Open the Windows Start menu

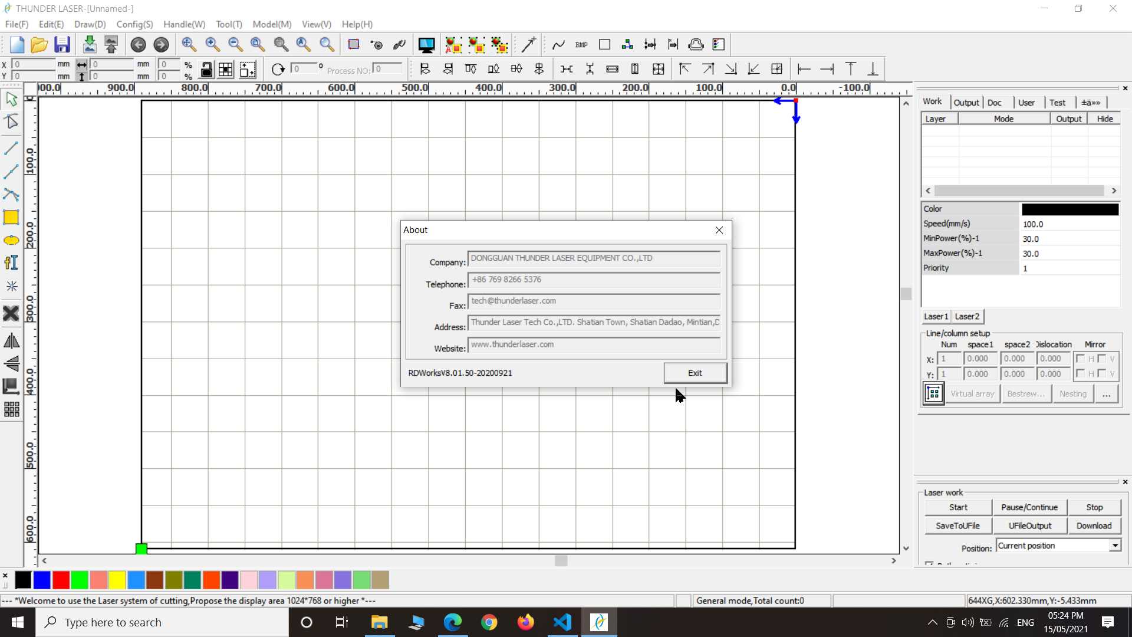click(18, 622)
